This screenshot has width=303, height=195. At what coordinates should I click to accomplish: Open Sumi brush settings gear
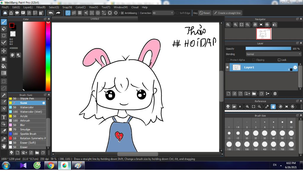click(x=44, y=103)
